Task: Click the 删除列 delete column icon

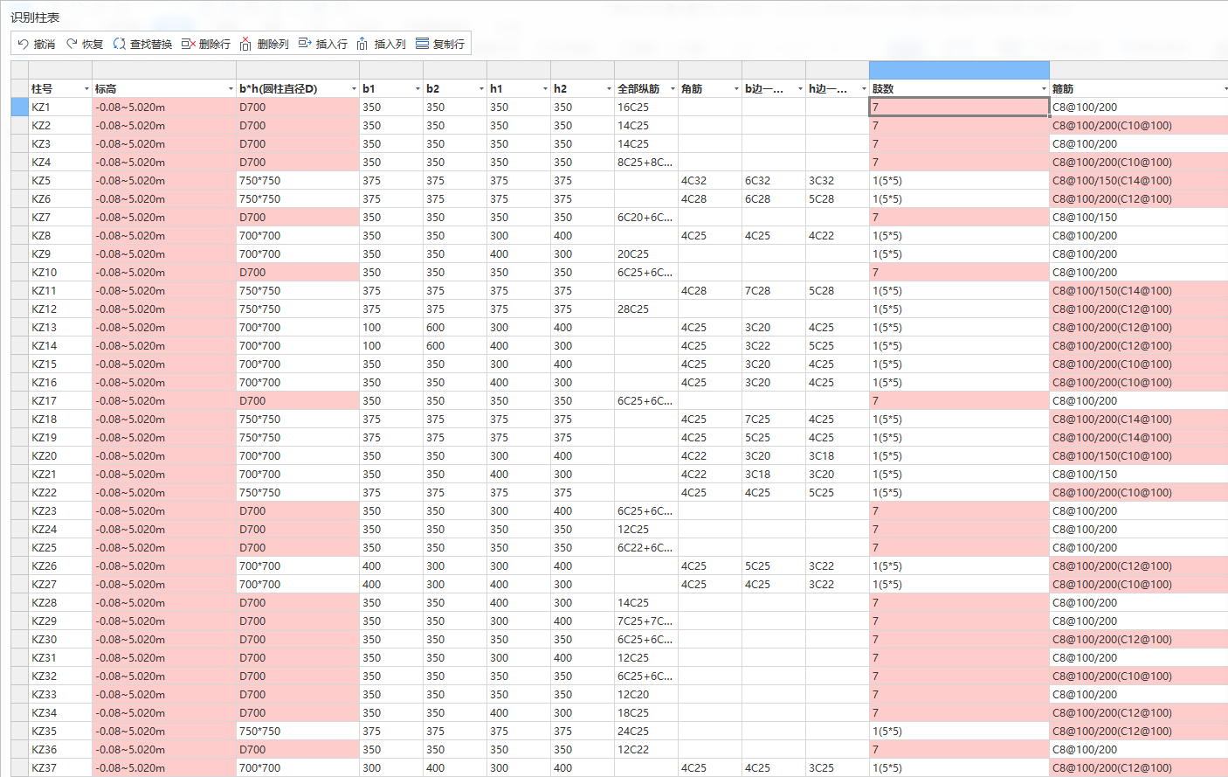Action: pos(245,44)
